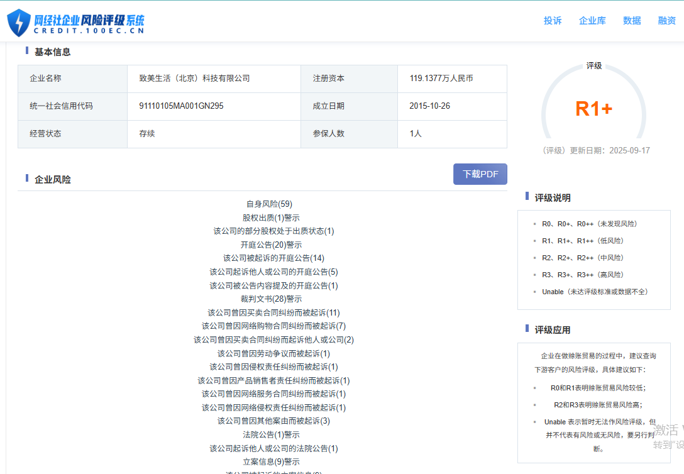Image resolution: width=684 pixels, height=474 pixels.
Task: Click 该公司曾因产品销售者责任纠纷而被起诉(1) row
Action: click(x=273, y=381)
